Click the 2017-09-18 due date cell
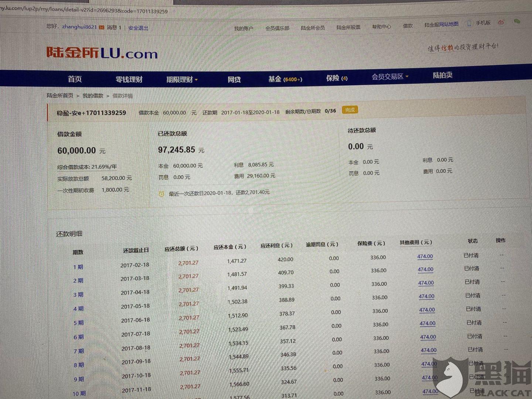Screen dimensions: 532x399 pyautogui.click(x=136, y=362)
